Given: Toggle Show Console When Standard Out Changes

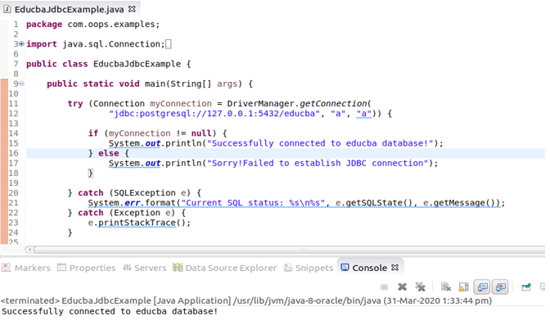Looking at the screenshot, I should pos(482,287).
